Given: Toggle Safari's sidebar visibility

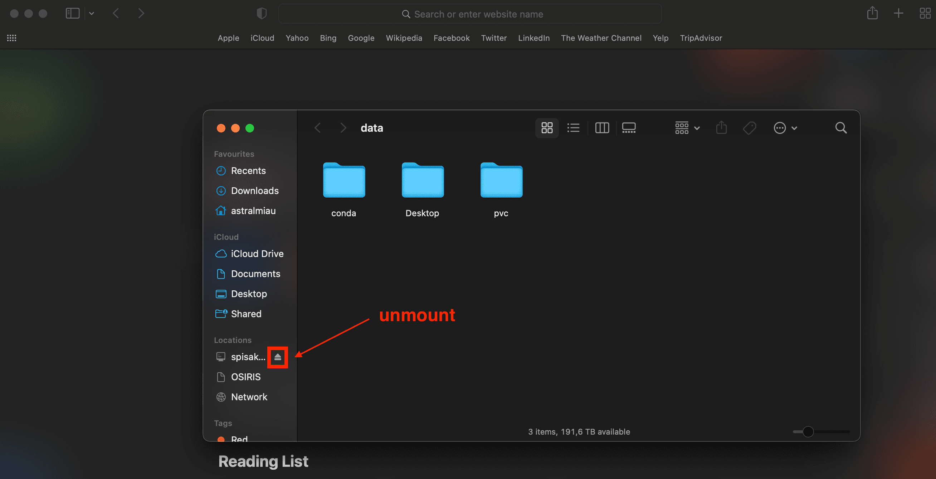Looking at the screenshot, I should (72, 13).
